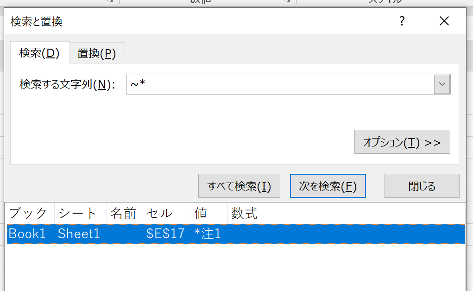The width and height of the screenshot is (473, 291).
Task: Expand options with オプション(T) >> button
Action: (x=402, y=142)
